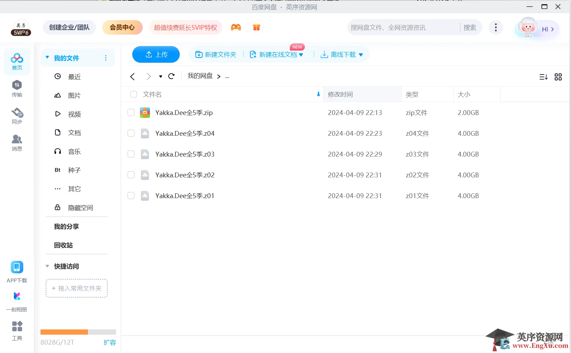571x353 pixels.
Task: Go forward with the right arrow navigation
Action: click(x=149, y=77)
